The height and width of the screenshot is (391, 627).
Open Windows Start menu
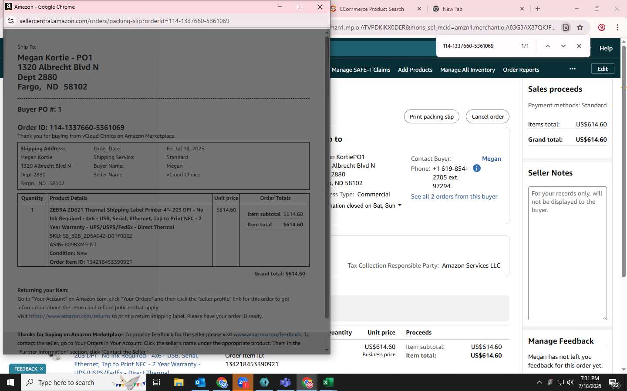[10, 382]
